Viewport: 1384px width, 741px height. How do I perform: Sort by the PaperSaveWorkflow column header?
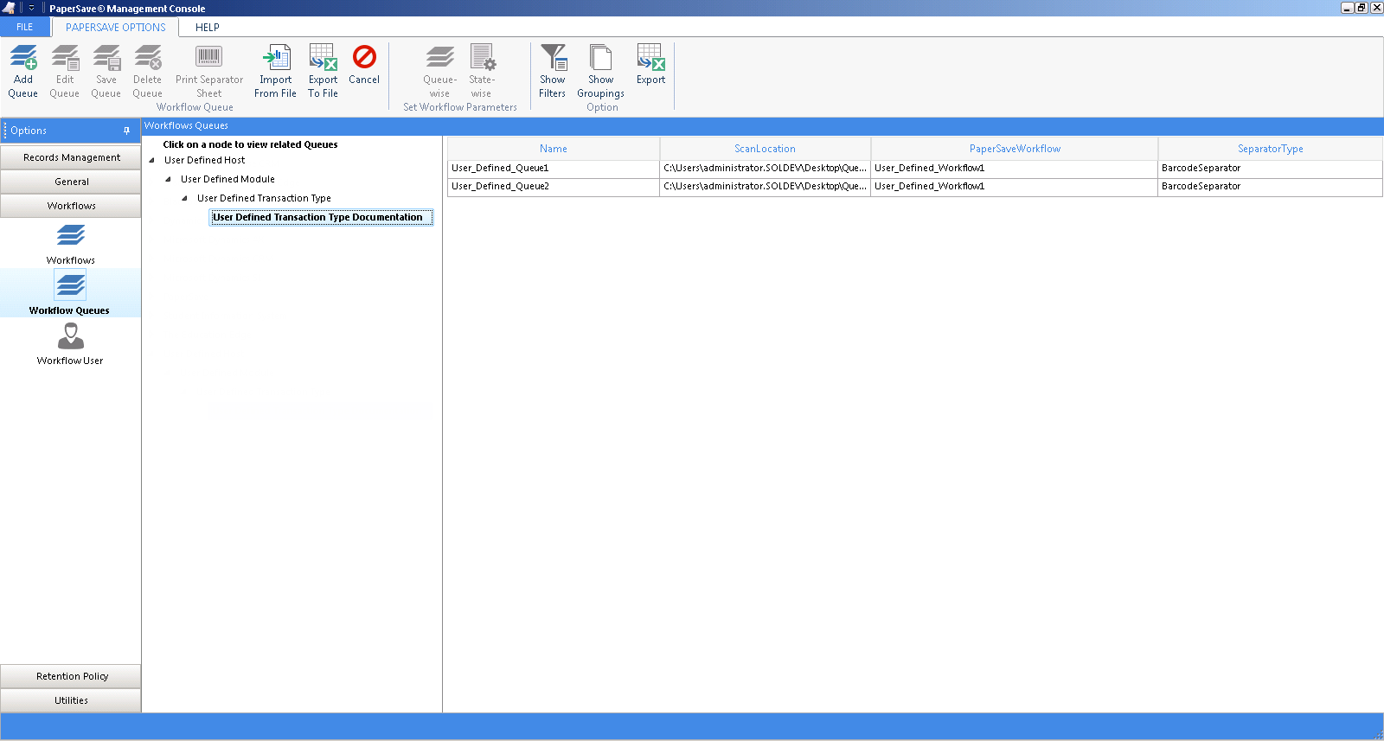coord(1015,149)
